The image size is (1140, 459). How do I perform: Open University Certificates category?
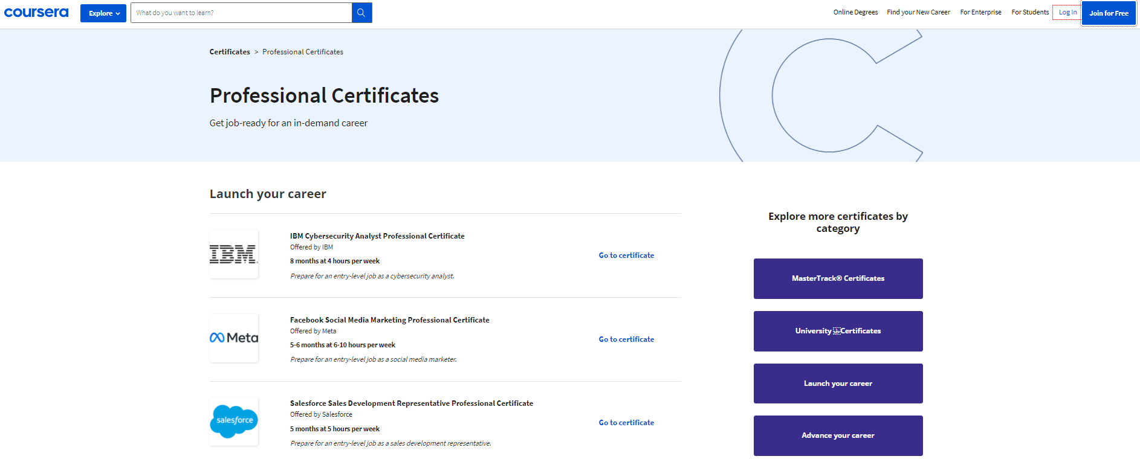point(838,331)
